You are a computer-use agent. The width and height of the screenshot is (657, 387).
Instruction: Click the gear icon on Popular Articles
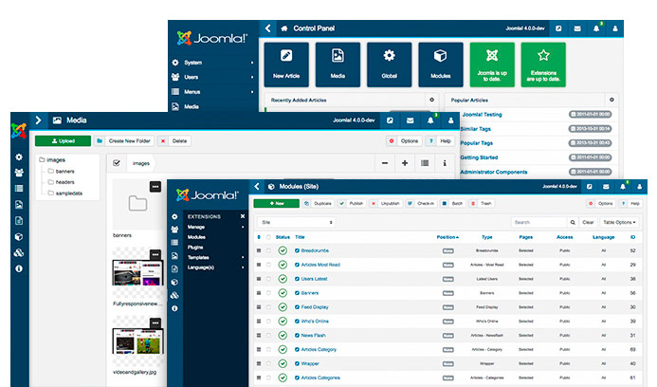611,100
